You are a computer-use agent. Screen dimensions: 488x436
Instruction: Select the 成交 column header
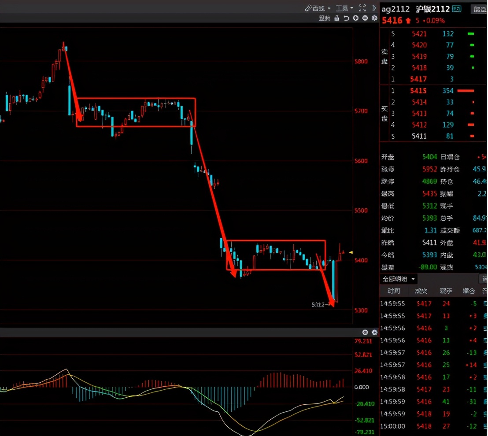tap(421, 291)
